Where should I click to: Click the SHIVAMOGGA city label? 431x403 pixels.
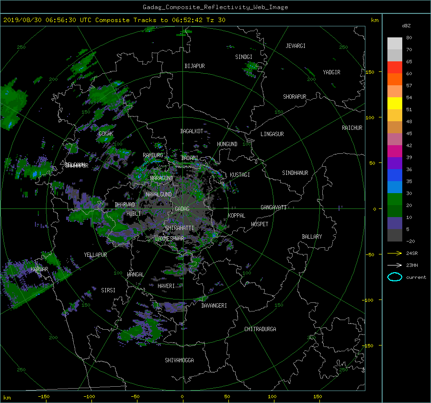tap(179, 360)
